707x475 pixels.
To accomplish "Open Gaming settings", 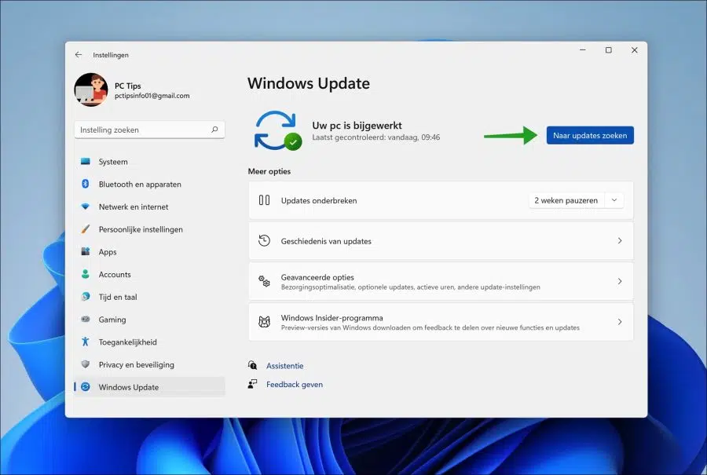I will (149, 319).
